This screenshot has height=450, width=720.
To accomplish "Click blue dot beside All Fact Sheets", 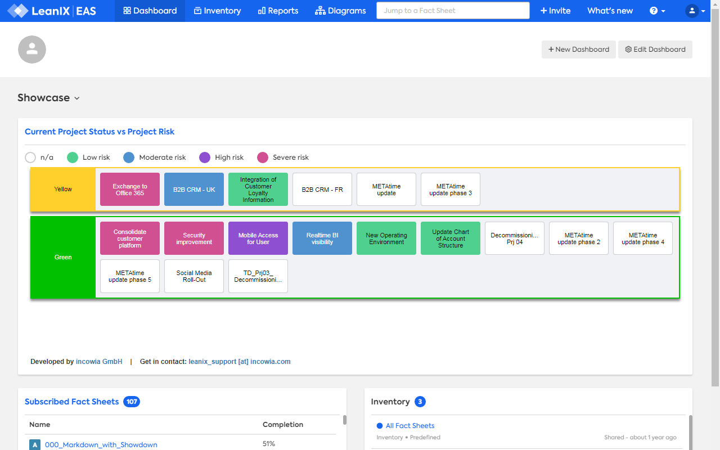I will (x=380, y=426).
